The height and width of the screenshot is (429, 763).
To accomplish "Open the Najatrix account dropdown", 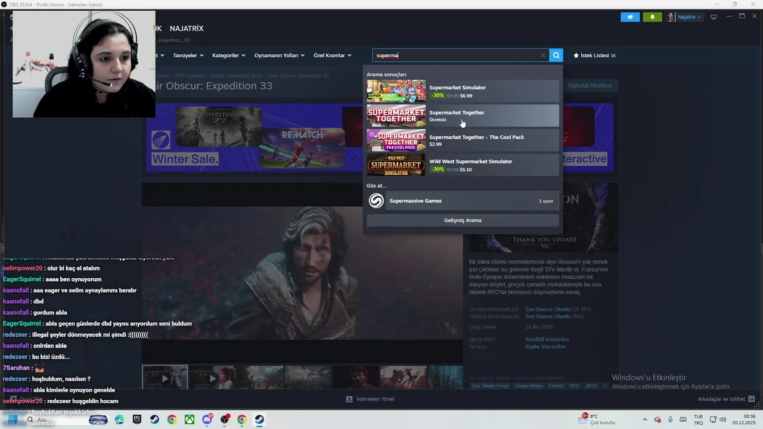I will 689,17.
